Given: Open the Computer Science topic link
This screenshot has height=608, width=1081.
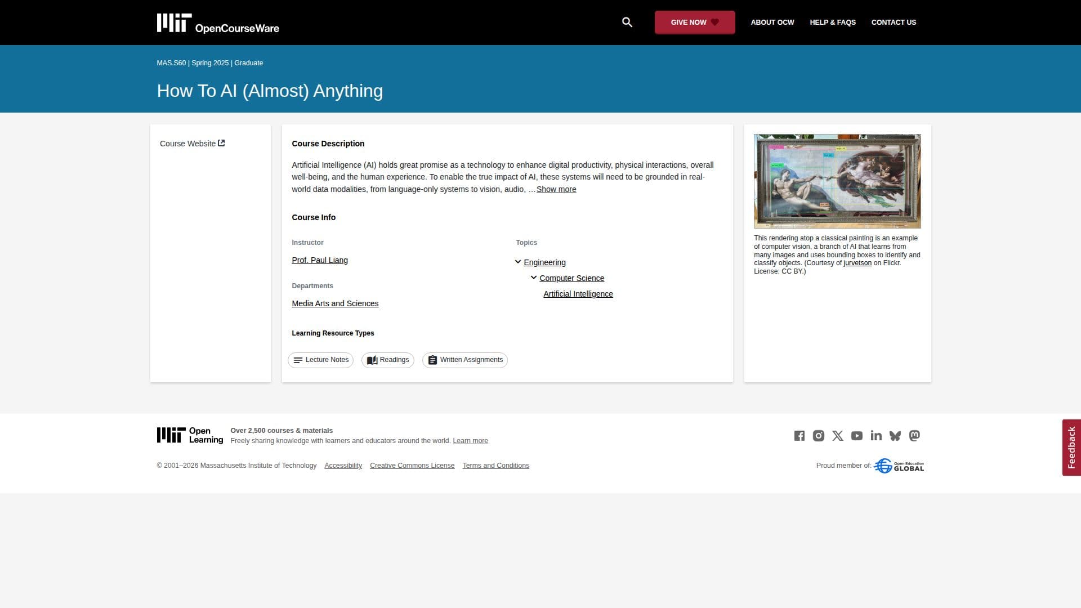Looking at the screenshot, I should click(571, 278).
